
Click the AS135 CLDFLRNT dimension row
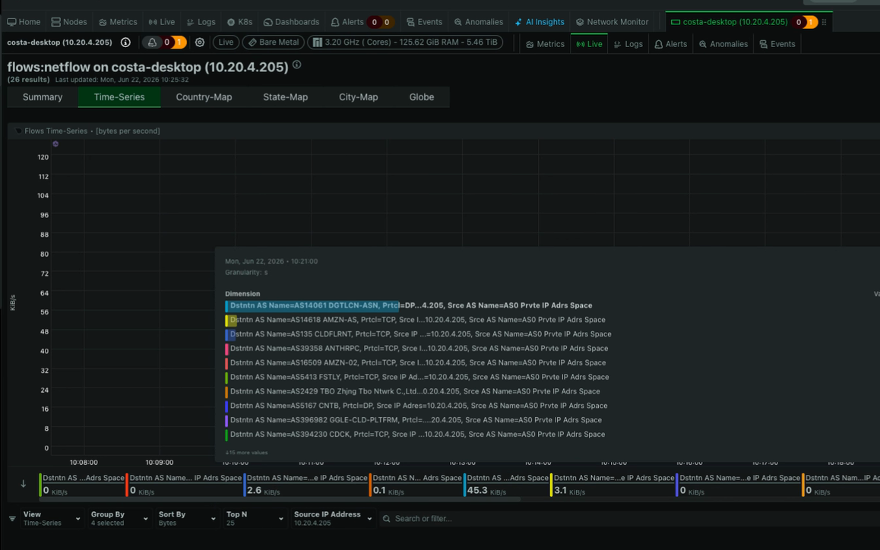418,334
